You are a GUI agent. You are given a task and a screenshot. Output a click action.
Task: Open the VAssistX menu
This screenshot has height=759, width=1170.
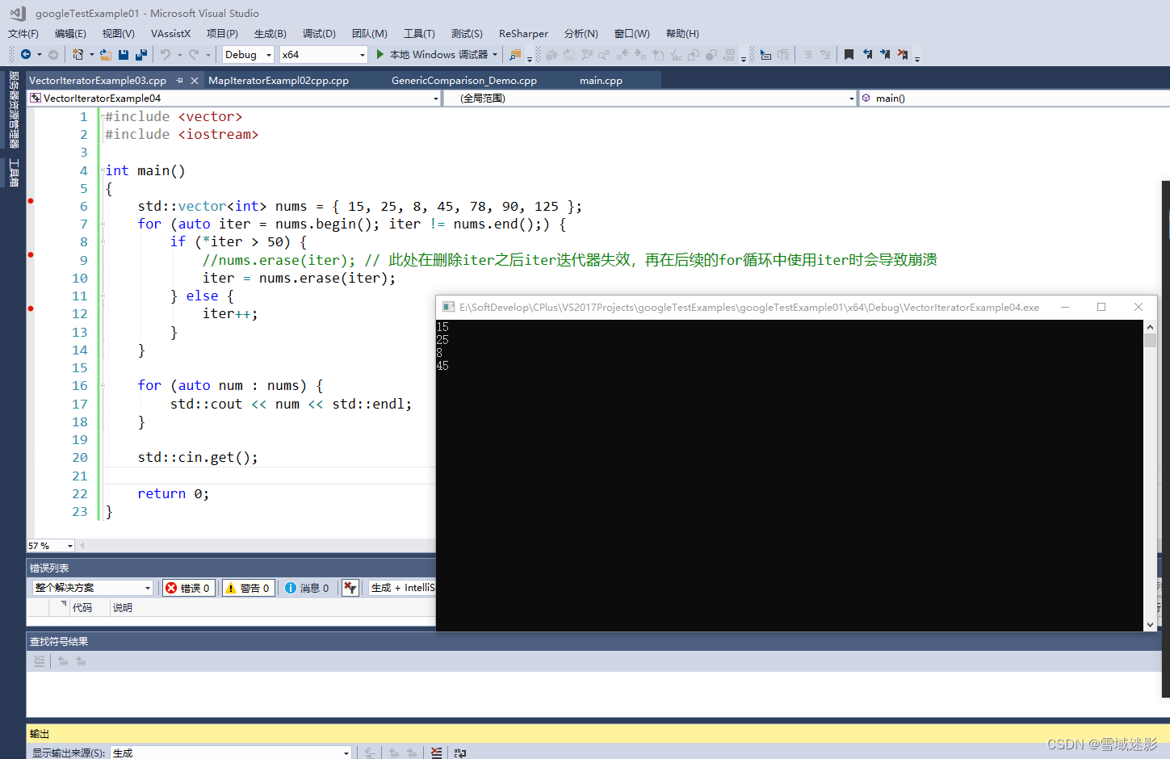(170, 33)
